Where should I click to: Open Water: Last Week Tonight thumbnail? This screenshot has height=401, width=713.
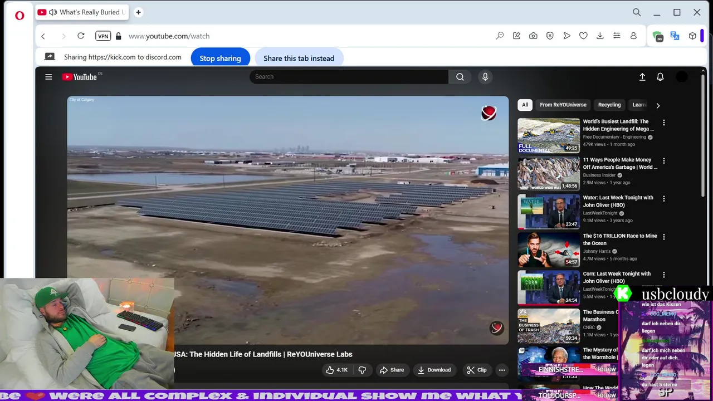pyautogui.click(x=549, y=212)
